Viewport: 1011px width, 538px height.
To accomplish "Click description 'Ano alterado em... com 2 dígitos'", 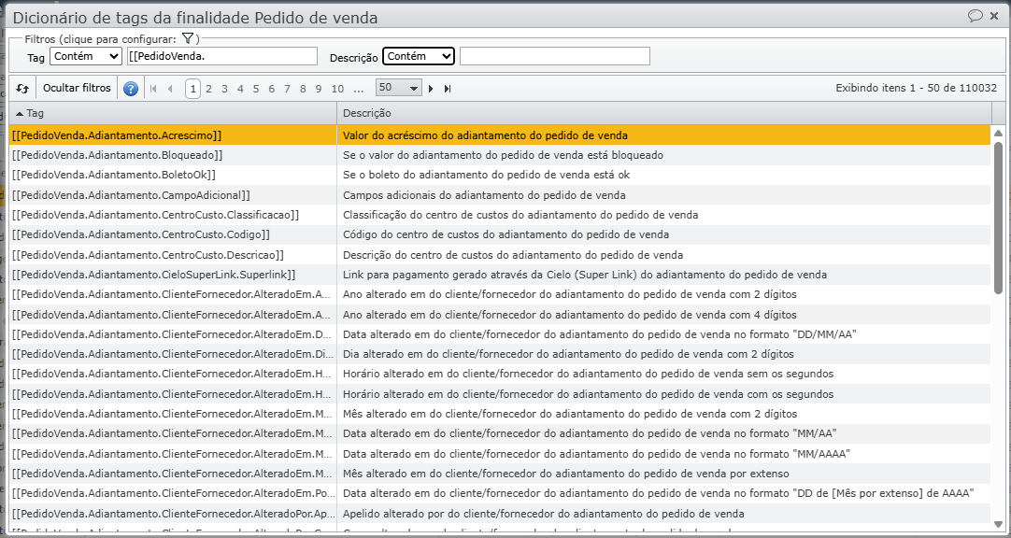I will point(569,294).
